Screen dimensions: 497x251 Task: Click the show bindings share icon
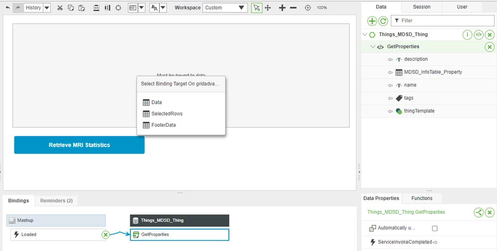[x=479, y=212]
